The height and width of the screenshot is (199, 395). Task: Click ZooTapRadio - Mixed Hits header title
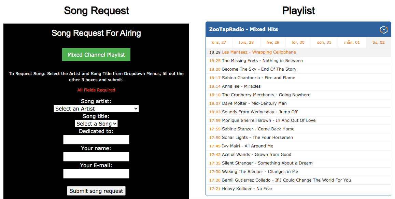point(243,29)
